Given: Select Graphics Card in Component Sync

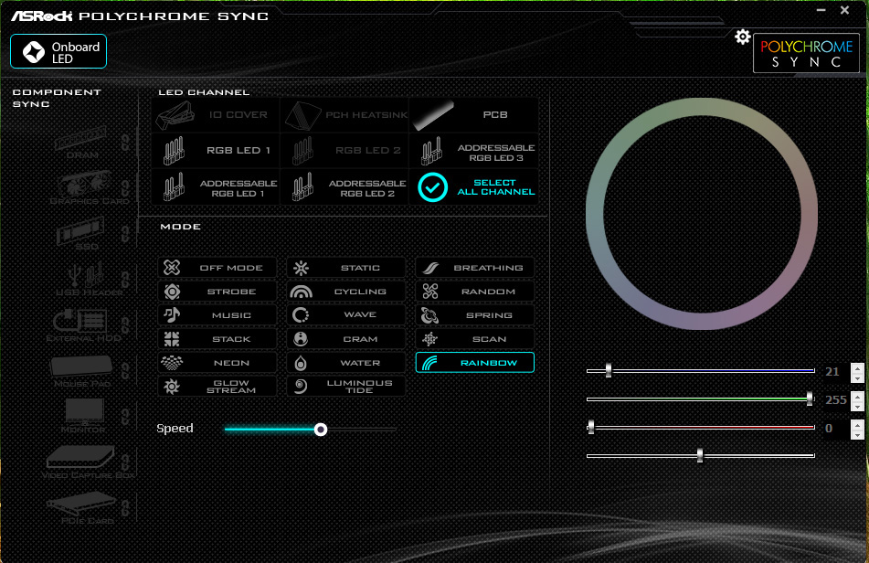Looking at the screenshot, I should point(88,188).
